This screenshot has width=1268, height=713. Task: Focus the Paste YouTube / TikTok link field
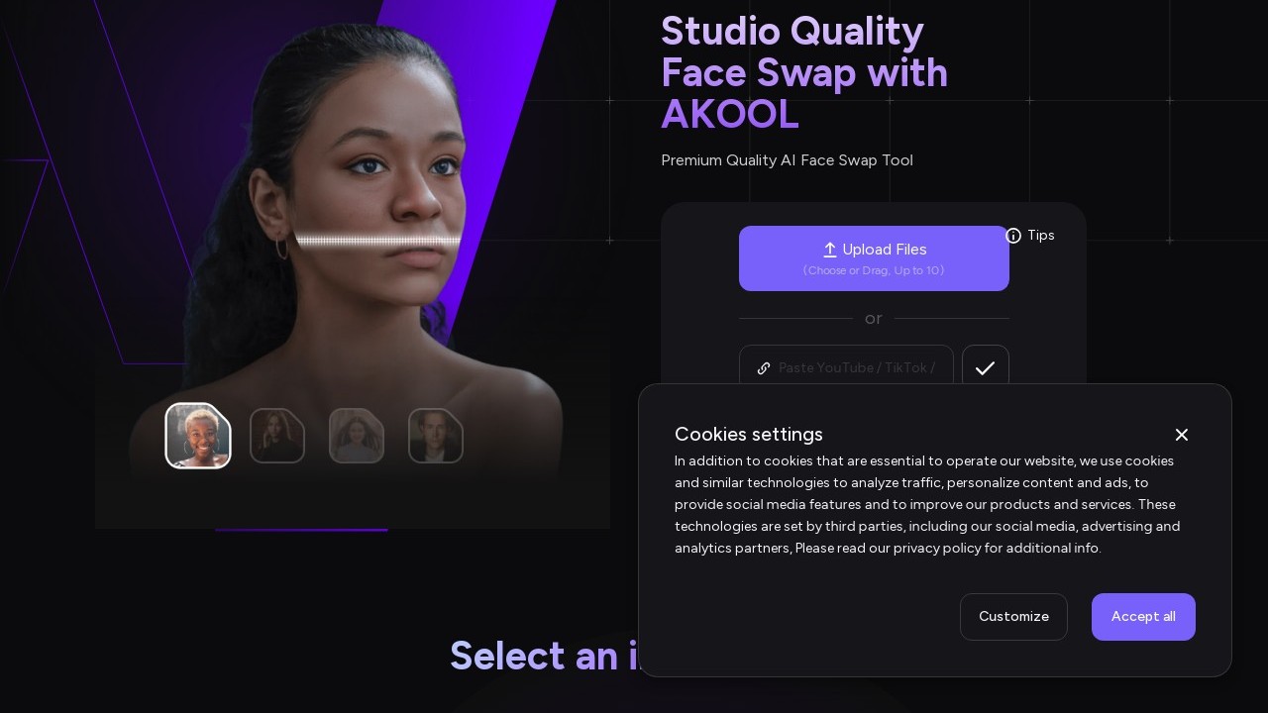846,367
